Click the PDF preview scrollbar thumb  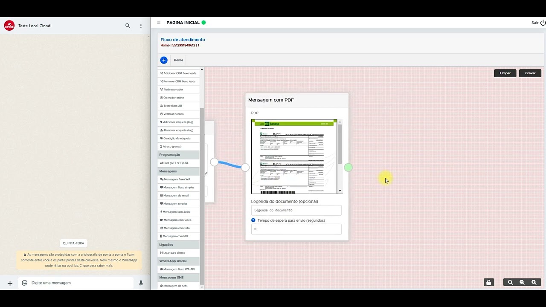pos(340,144)
